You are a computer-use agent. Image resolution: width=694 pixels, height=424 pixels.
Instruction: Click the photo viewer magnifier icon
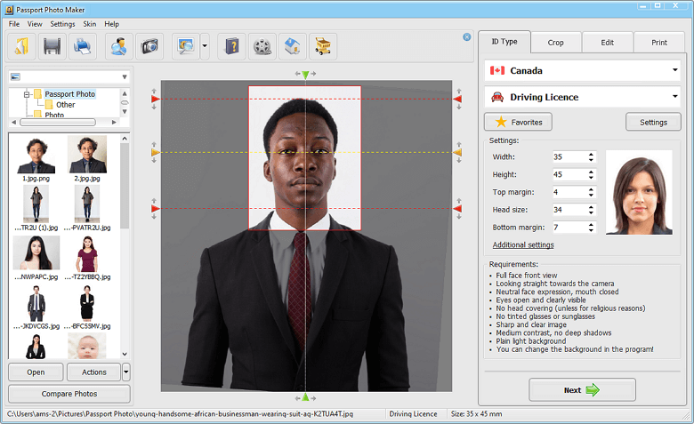(185, 46)
